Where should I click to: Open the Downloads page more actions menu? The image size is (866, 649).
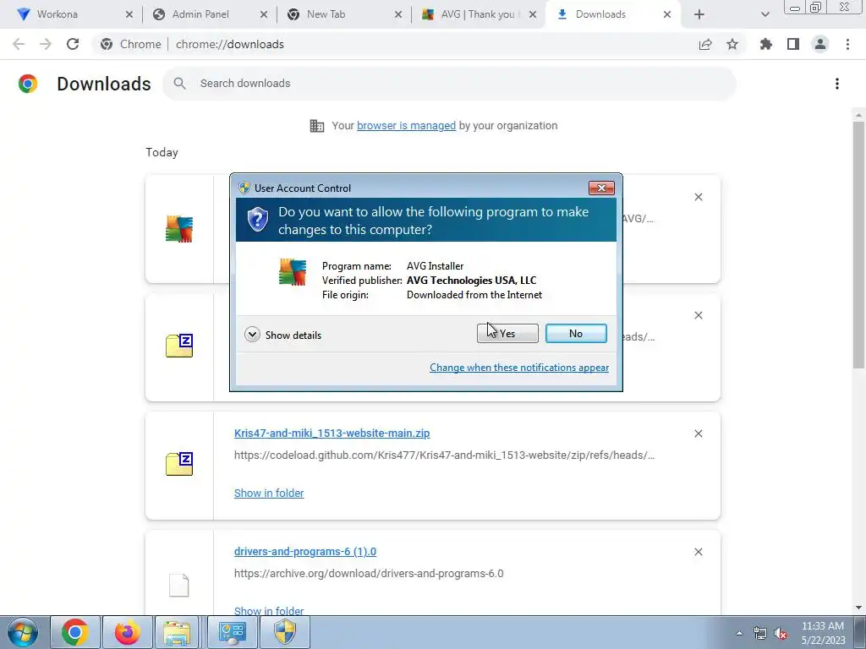pos(837,84)
